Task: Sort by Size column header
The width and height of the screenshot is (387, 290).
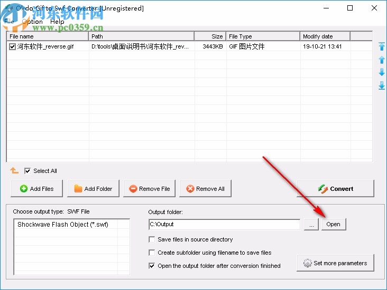Action: click(x=210, y=36)
